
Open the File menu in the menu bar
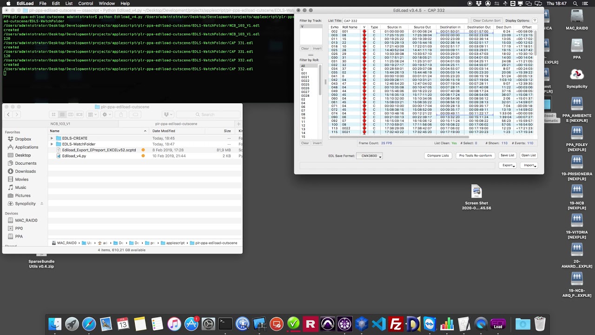point(43,3)
